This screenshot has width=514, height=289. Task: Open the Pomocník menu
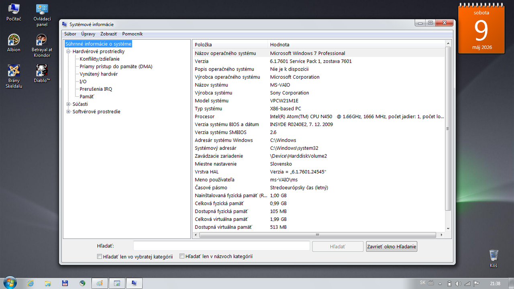click(x=133, y=34)
